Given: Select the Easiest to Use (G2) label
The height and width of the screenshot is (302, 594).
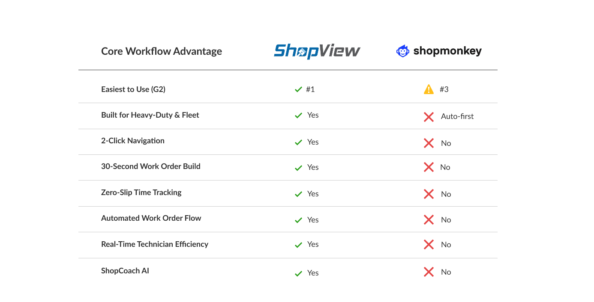Looking at the screenshot, I should click(x=133, y=89).
